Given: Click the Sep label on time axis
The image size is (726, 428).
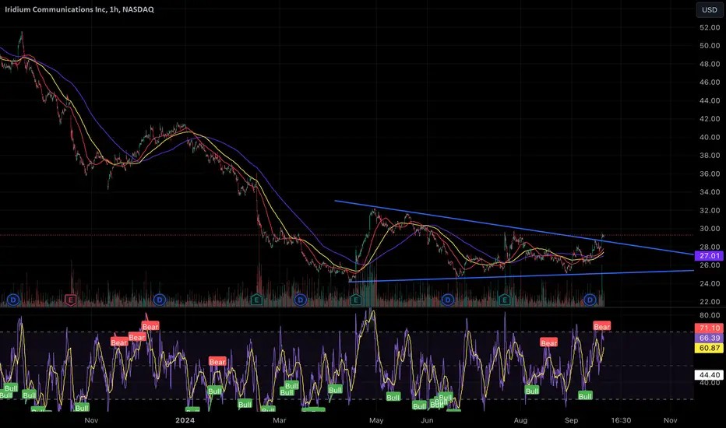Looking at the screenshot, I should (571, 420).
